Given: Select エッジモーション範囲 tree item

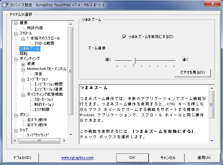Looking at the screenshot, I should pos(48,84).
